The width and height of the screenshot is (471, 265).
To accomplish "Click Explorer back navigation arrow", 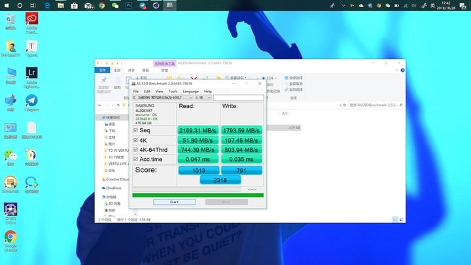I will 99,105.
